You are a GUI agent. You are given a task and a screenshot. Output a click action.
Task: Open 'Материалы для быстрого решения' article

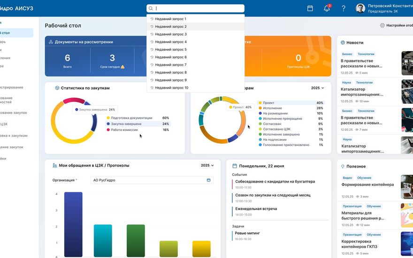coord(363,216)
